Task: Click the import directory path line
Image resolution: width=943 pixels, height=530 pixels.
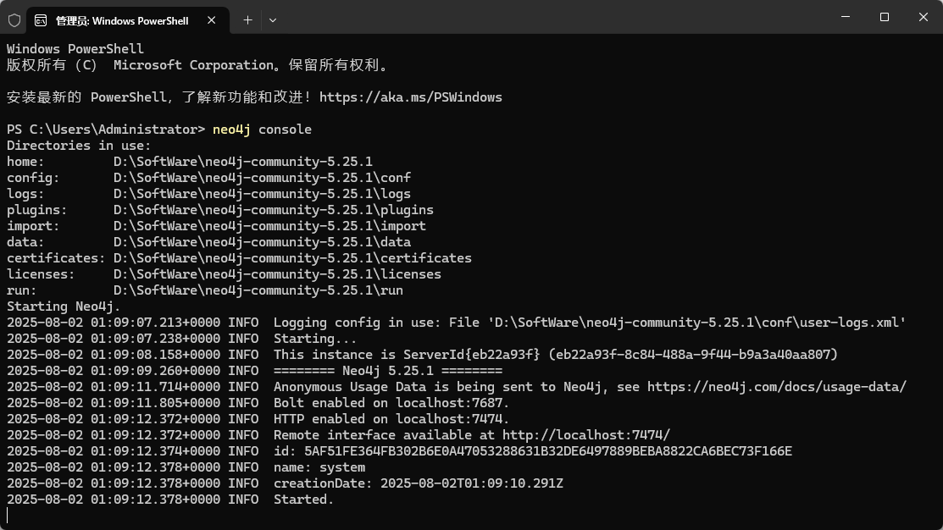Action: point(217,226)
